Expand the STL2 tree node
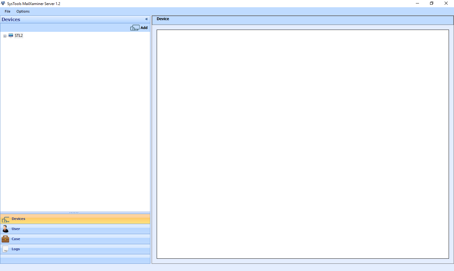This screenshot has width=454, height=271. 5,36
